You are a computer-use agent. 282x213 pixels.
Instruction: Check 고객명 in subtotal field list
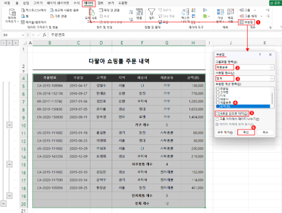[218, 92]
